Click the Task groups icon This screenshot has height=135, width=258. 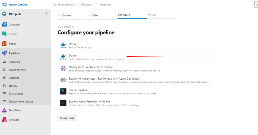pos(4,93)
